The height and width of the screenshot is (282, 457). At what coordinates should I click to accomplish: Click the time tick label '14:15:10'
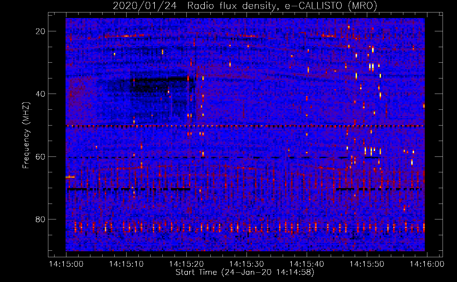click(126, 264)
